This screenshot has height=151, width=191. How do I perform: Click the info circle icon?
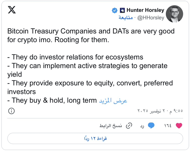coord(11,111)
